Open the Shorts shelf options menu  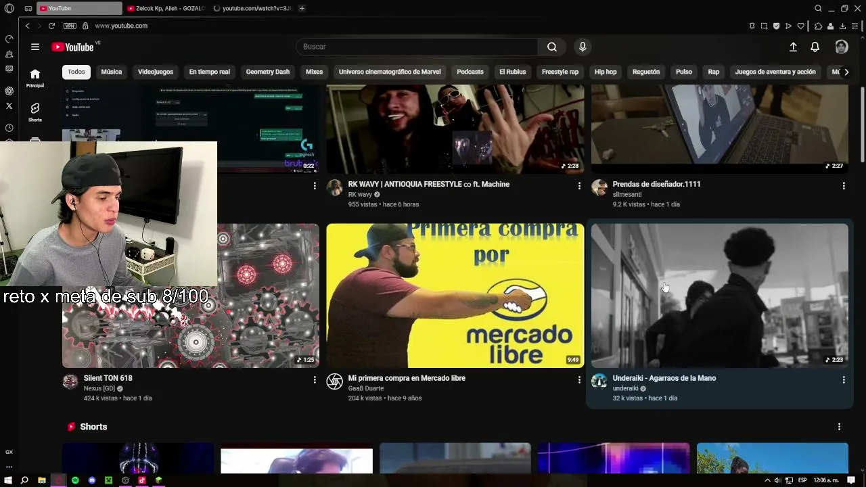pos(839,427)
